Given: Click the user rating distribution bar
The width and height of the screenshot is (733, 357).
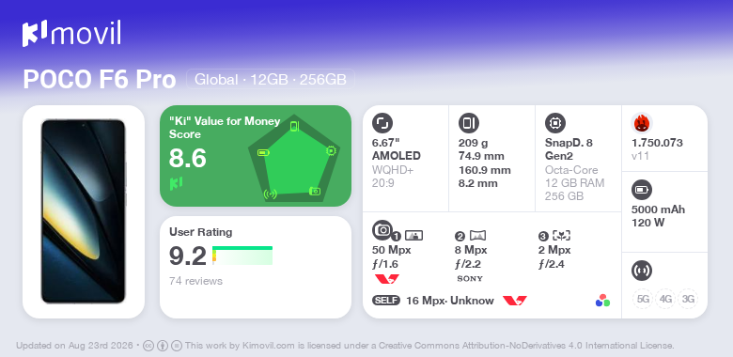Looking at the screenshot, I should tap(242, 256).
